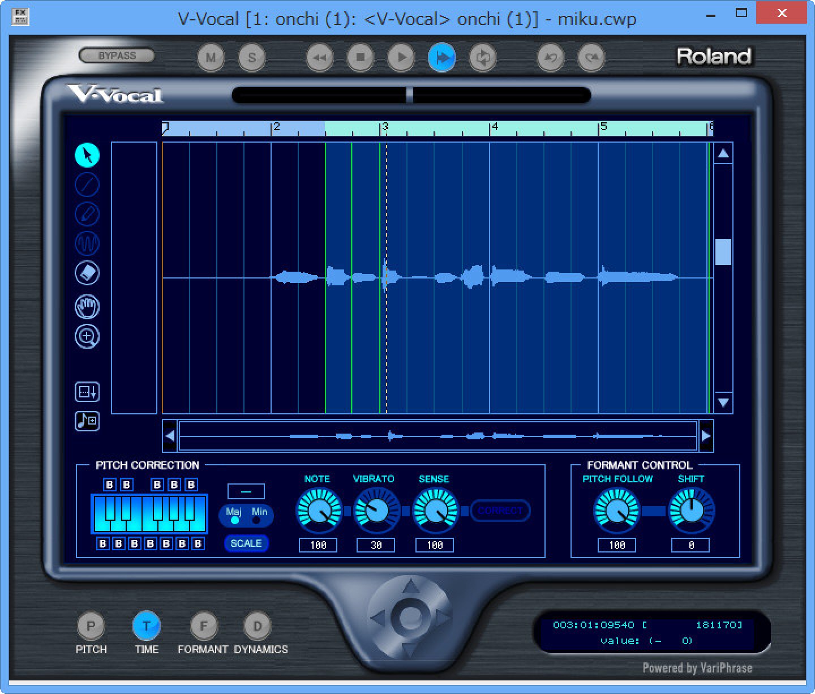The image size is (815, 694).
Task: Switch to the TIME edit mode
Action: pos(147,626)
